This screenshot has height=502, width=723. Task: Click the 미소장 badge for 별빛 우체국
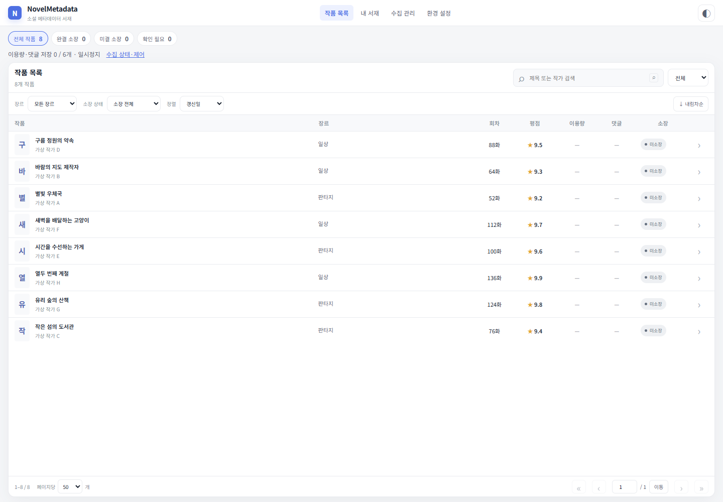653,198
